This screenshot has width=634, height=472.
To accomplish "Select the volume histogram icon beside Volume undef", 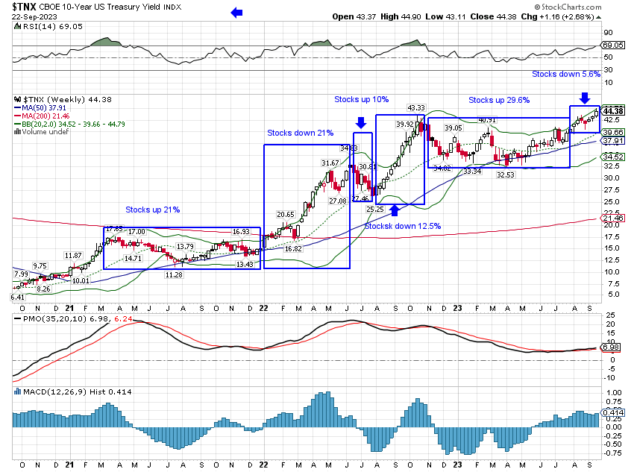I will tap(17, 132).
